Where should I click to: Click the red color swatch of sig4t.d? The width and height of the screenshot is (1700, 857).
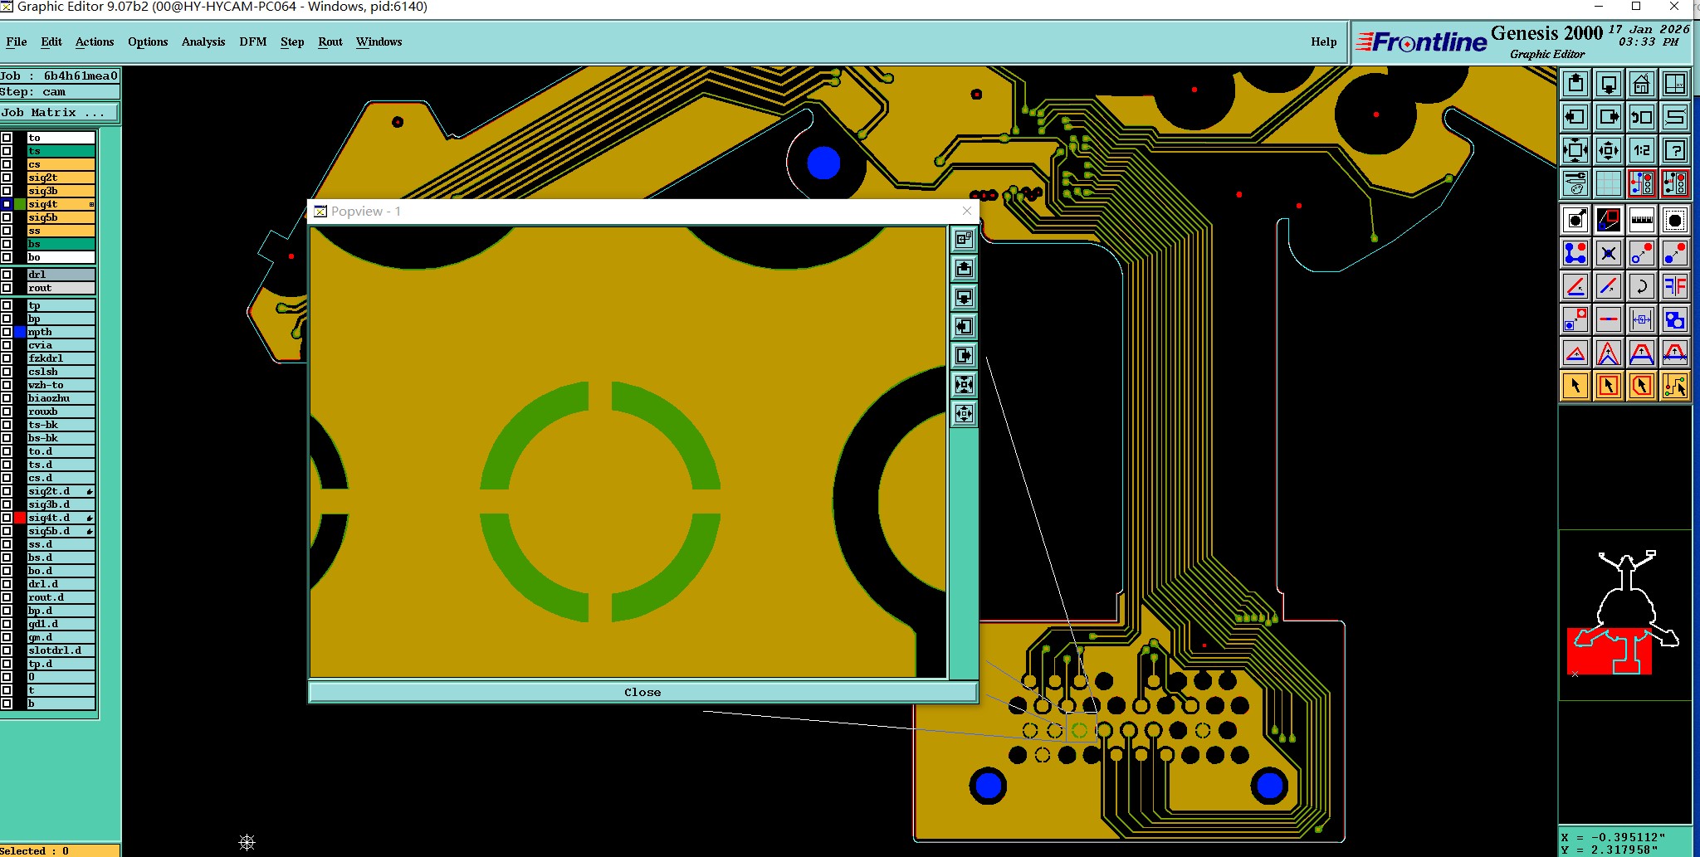[20, 518]
